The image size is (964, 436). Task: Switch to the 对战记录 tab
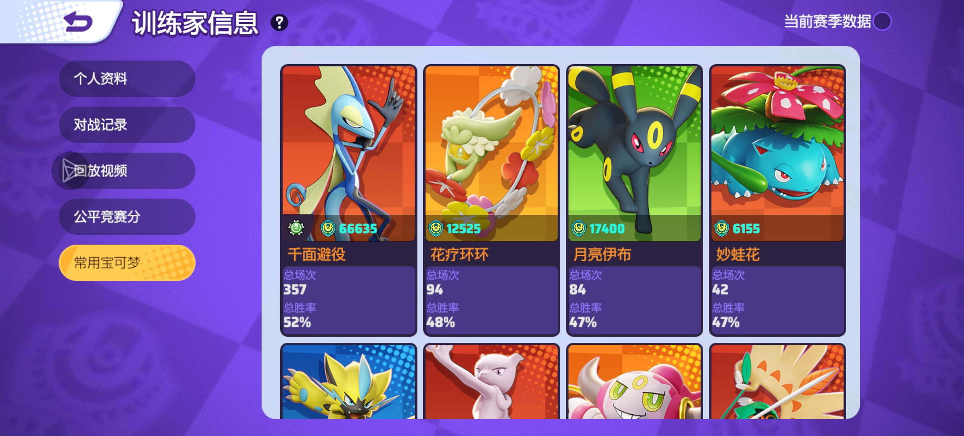127,125
